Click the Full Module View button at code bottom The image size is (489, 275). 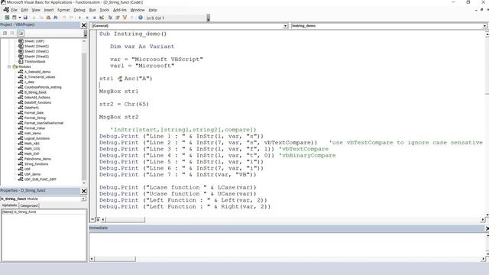tap(98, 219)
